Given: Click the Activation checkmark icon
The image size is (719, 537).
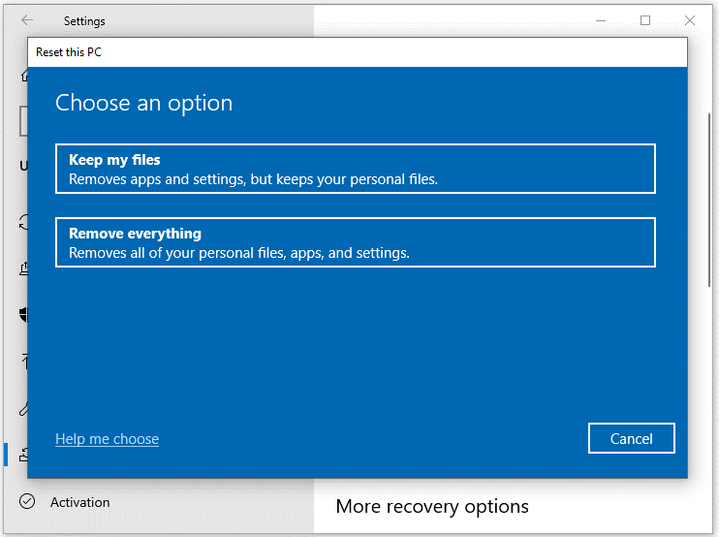Looking at the screenshot, I should (27, 502).
